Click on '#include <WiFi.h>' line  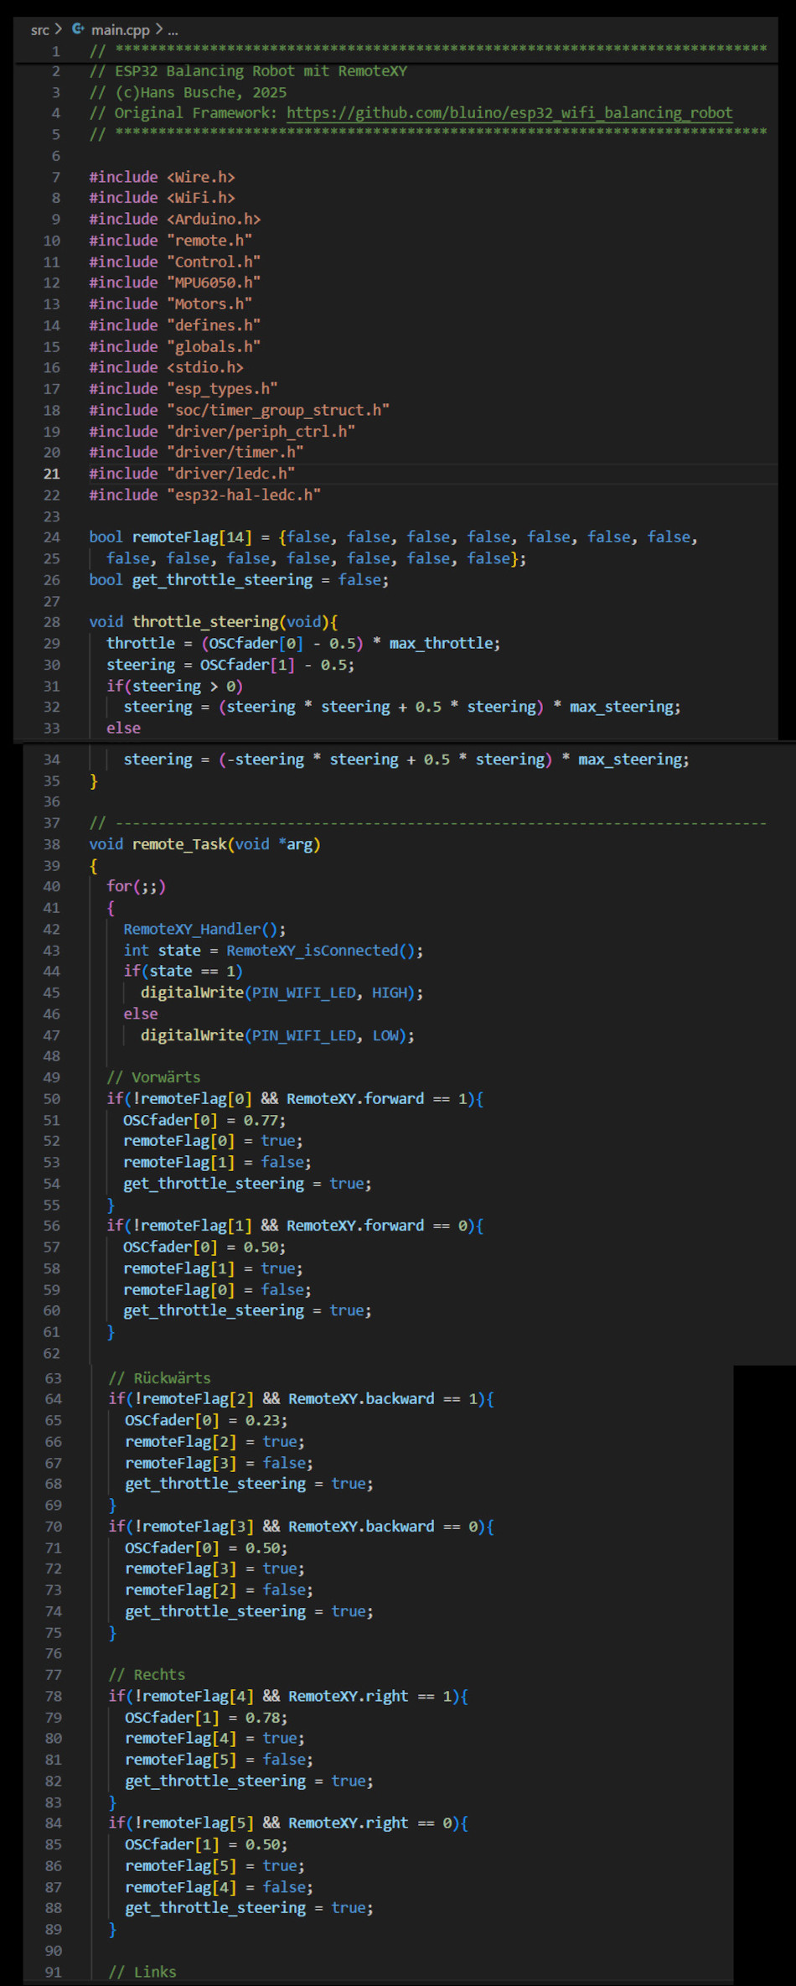(x=162, y=198)
